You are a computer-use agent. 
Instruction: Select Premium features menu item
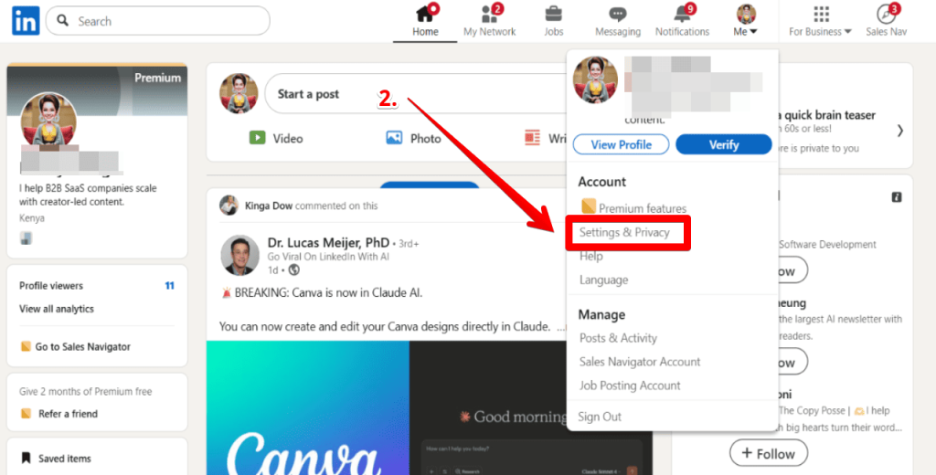click(634, 208)
